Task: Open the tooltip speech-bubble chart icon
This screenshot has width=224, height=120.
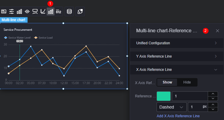Action: (x=35, y=11)
